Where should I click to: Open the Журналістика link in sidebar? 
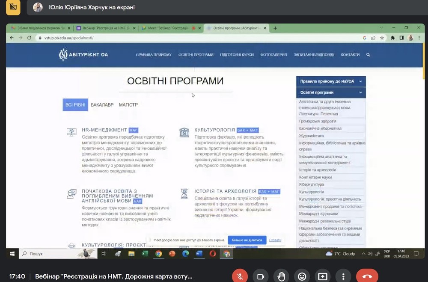tap(312, 136)
